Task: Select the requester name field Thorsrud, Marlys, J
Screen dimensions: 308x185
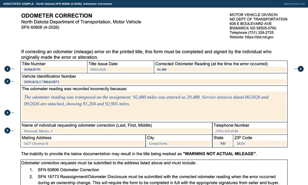Action: coord(116,131)
